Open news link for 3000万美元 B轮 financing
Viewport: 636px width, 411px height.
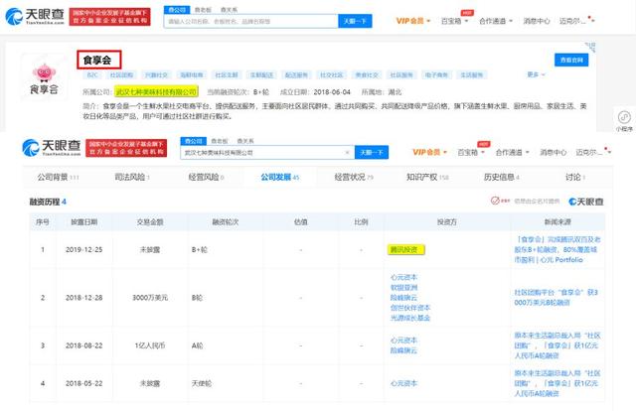coord(556,298)
